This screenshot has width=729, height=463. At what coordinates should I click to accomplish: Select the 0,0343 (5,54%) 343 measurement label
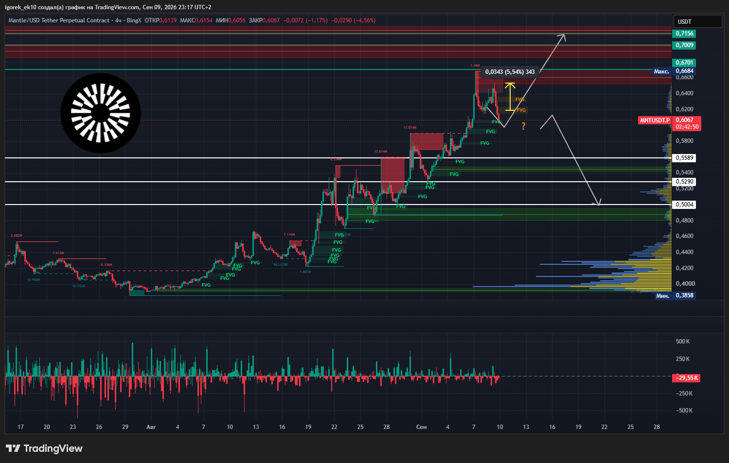tap(510, 72)
